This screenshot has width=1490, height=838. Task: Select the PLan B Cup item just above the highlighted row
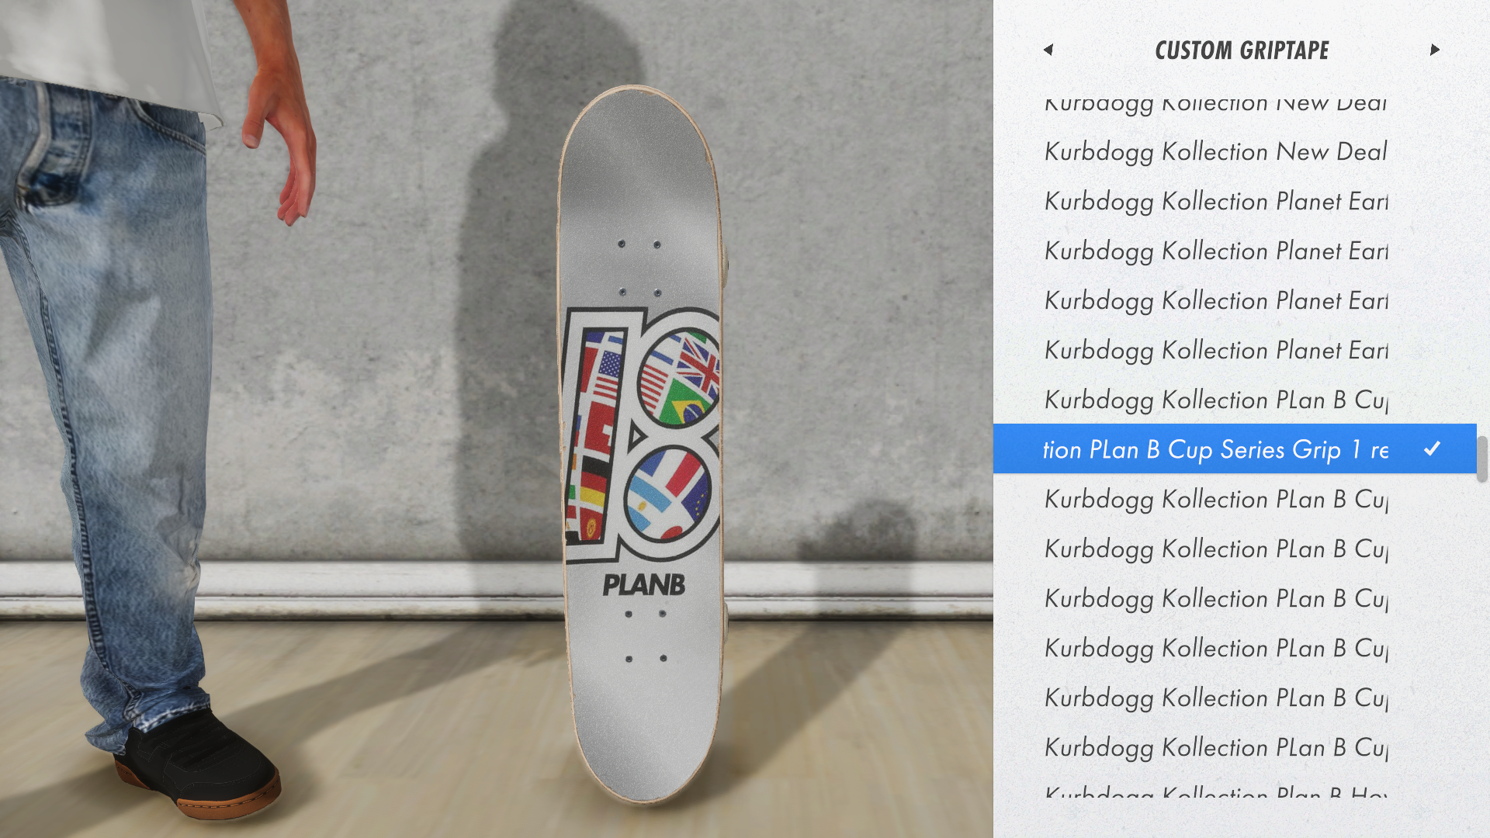[x=1216, y=400]
